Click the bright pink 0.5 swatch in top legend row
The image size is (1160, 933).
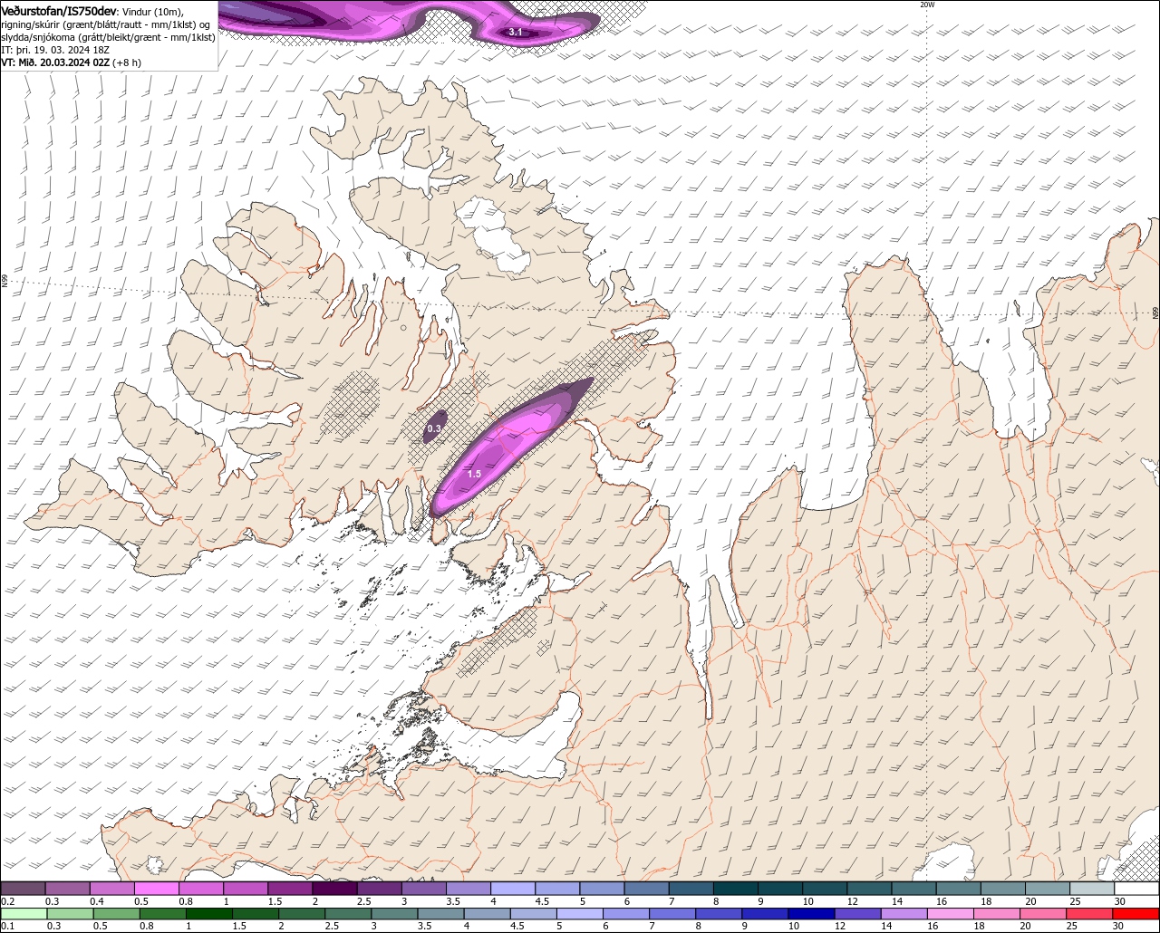pyautogui.click(x=157, y=889)
